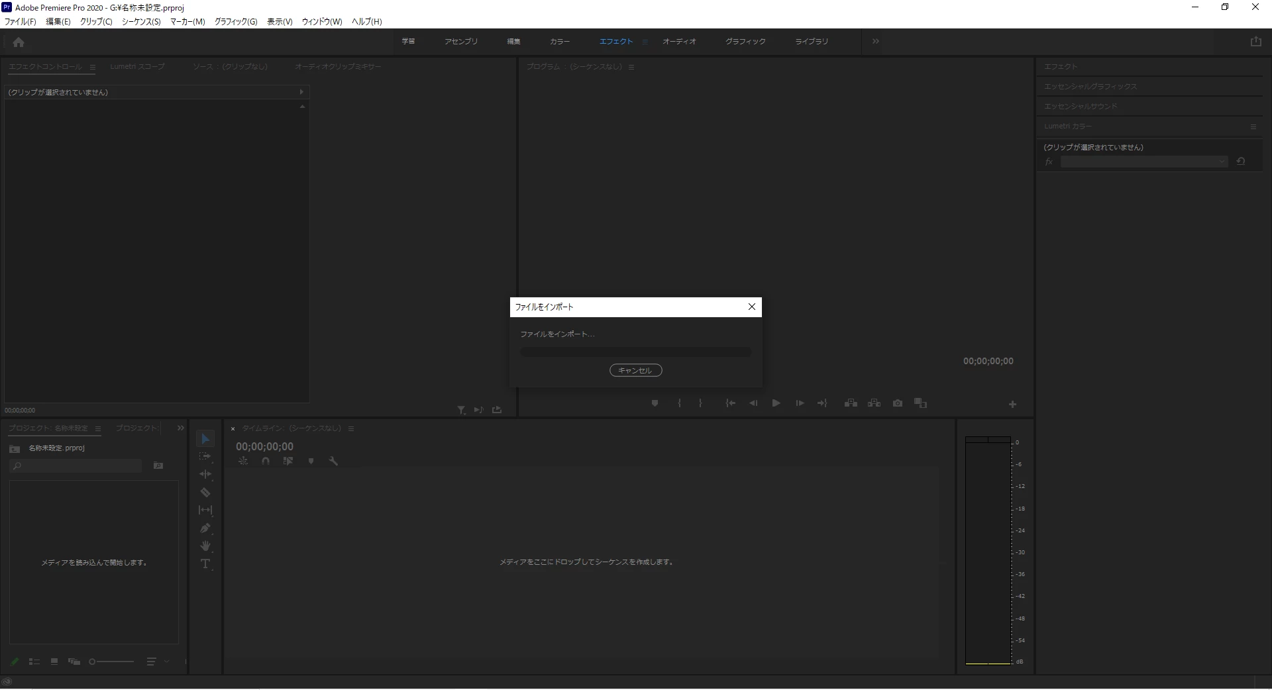The image size is (1272, 690).
Task: Switch Project panel to list view
Action: [34, 662]
